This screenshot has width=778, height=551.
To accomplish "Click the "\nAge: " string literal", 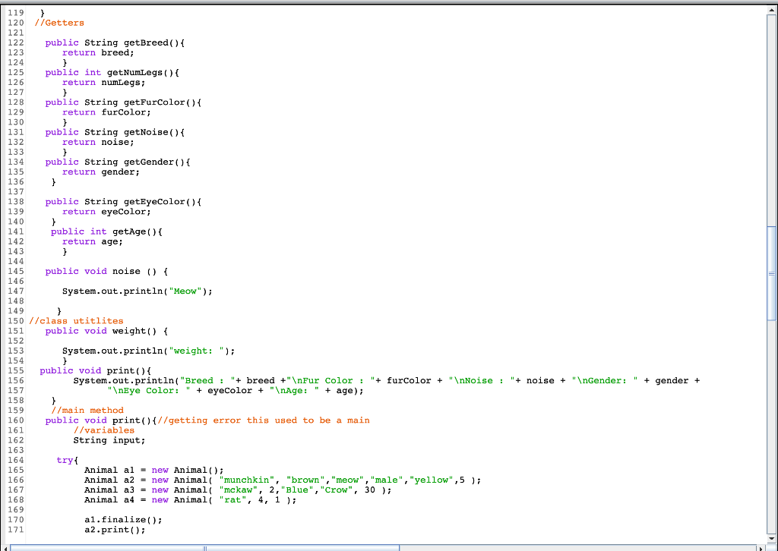I will pyautogui.click(x=294, y=390).
